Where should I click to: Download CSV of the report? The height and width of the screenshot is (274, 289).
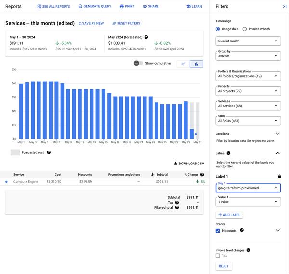click(x=189, y=164)
